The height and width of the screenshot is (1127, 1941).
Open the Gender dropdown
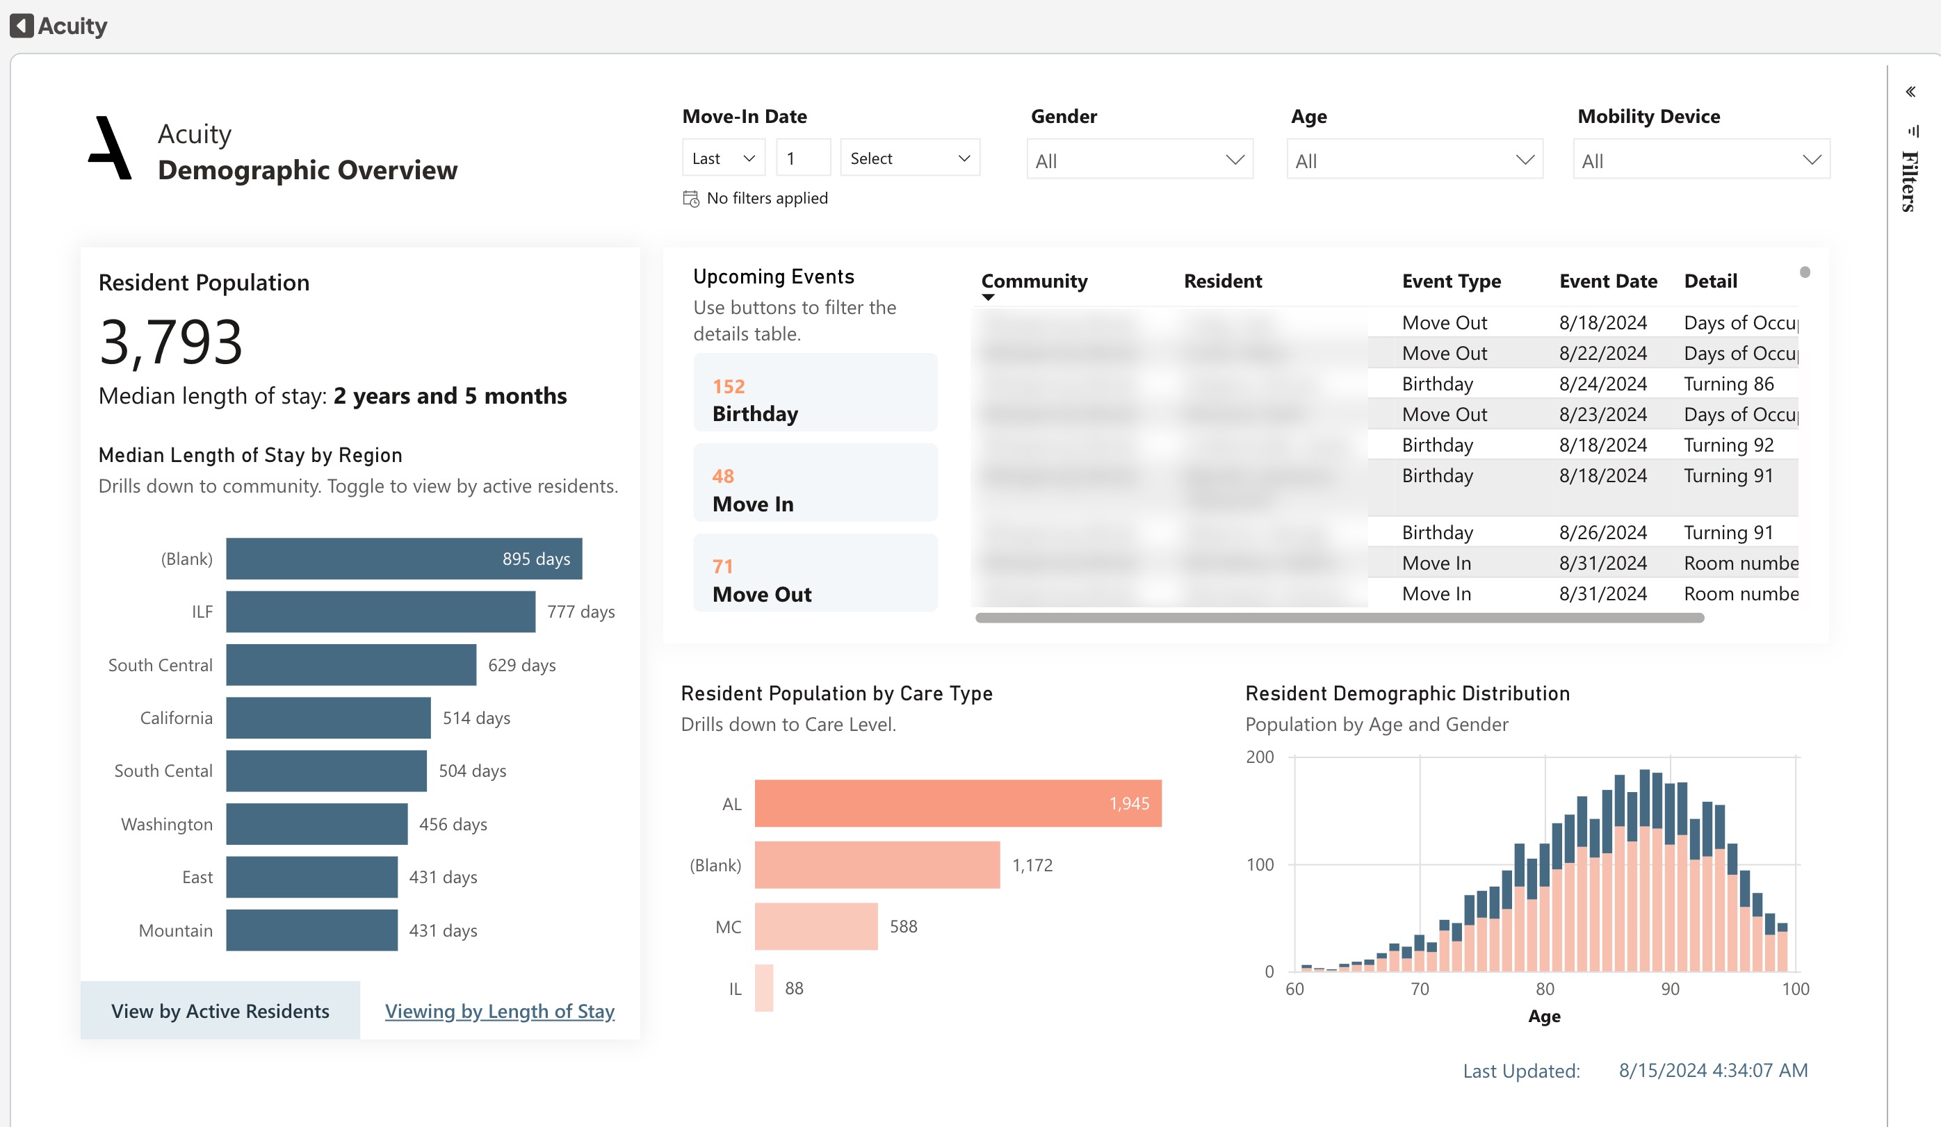pos(1139,160)
